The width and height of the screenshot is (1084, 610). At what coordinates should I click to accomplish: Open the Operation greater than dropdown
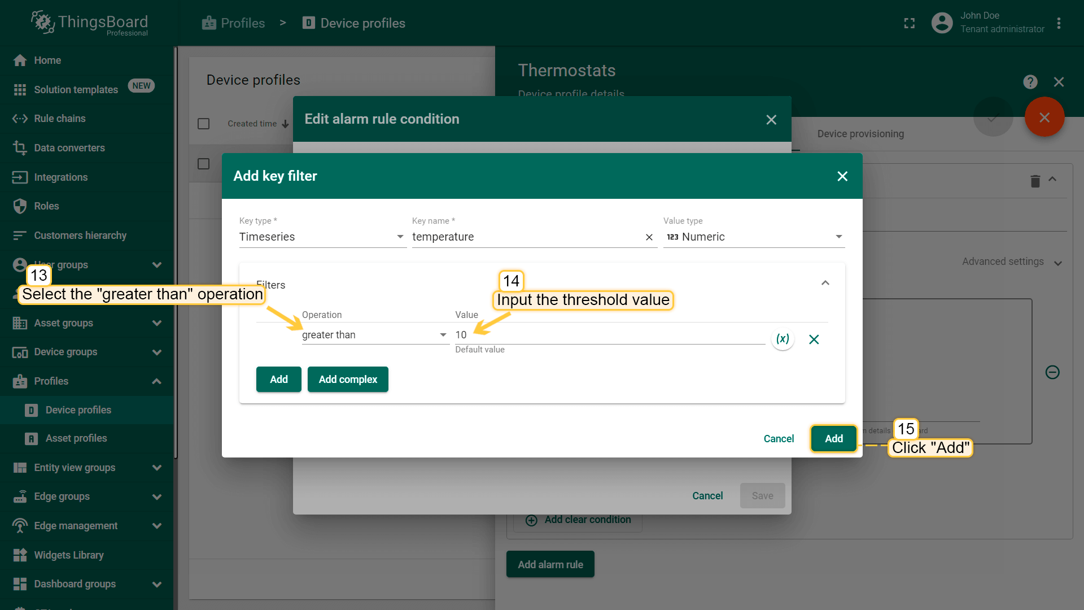coord(375,335)
